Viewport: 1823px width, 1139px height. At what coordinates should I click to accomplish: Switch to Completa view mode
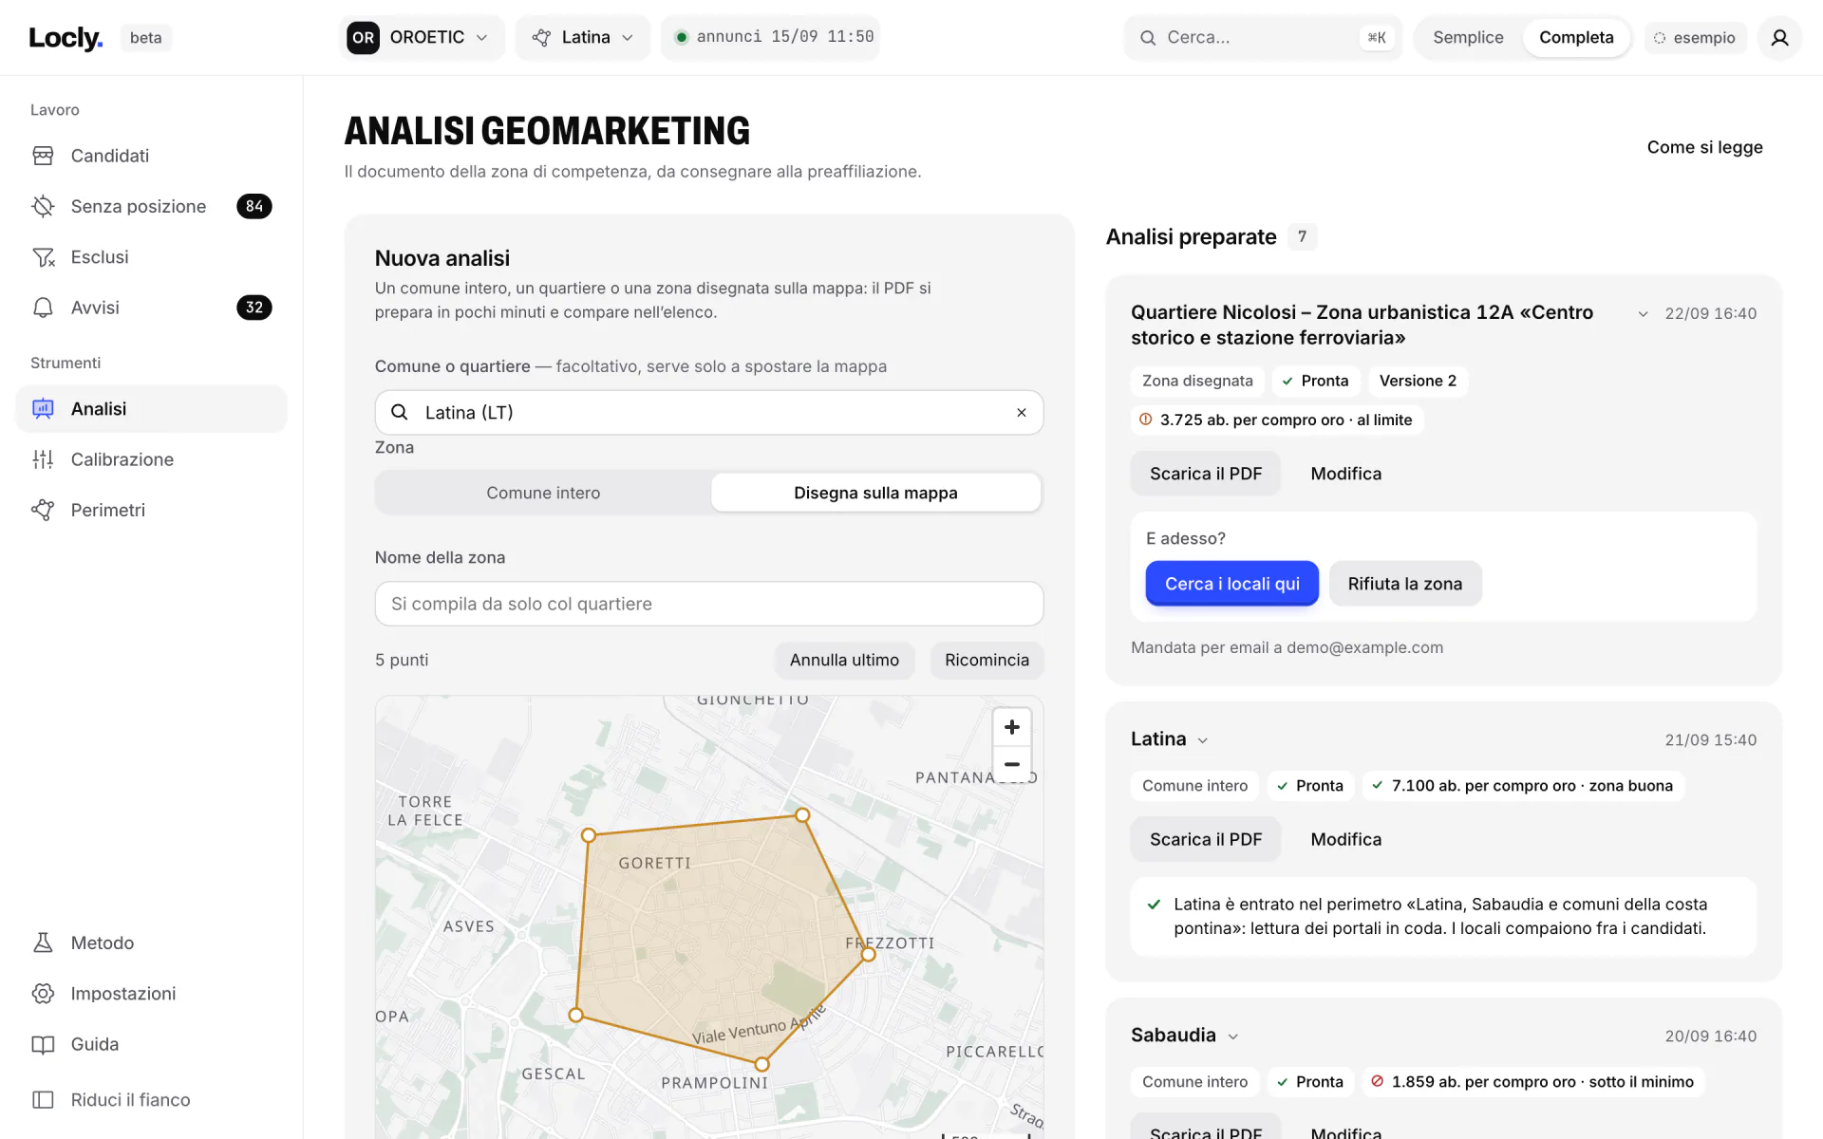coord(1576,38)
